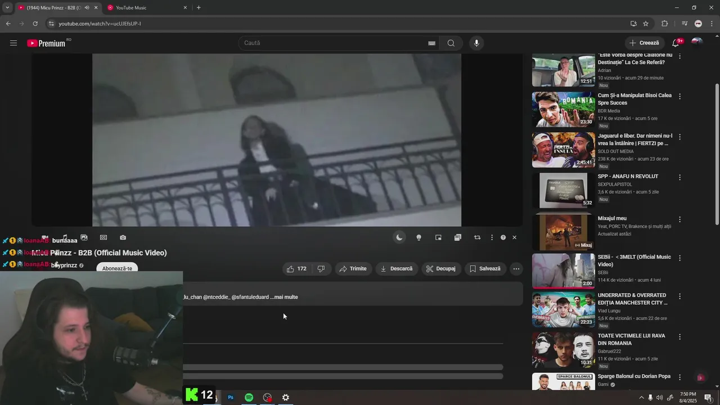Viewport: 720px width, 405px height.
Task: Focus the Caută search field
Action: (x=337, y=43)
